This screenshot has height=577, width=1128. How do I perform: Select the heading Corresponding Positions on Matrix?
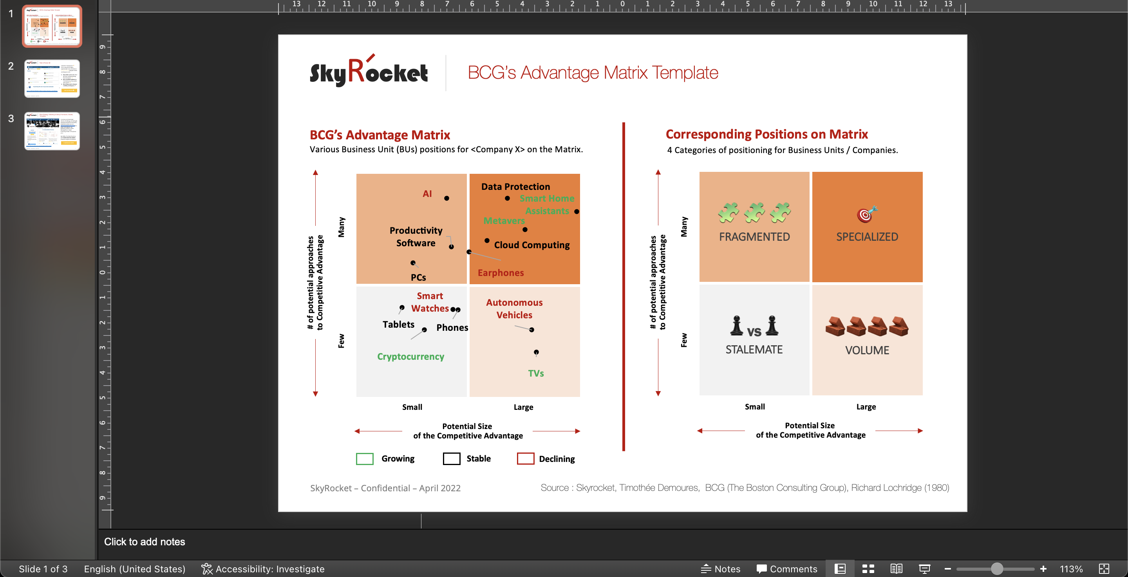tap(766, 134)
